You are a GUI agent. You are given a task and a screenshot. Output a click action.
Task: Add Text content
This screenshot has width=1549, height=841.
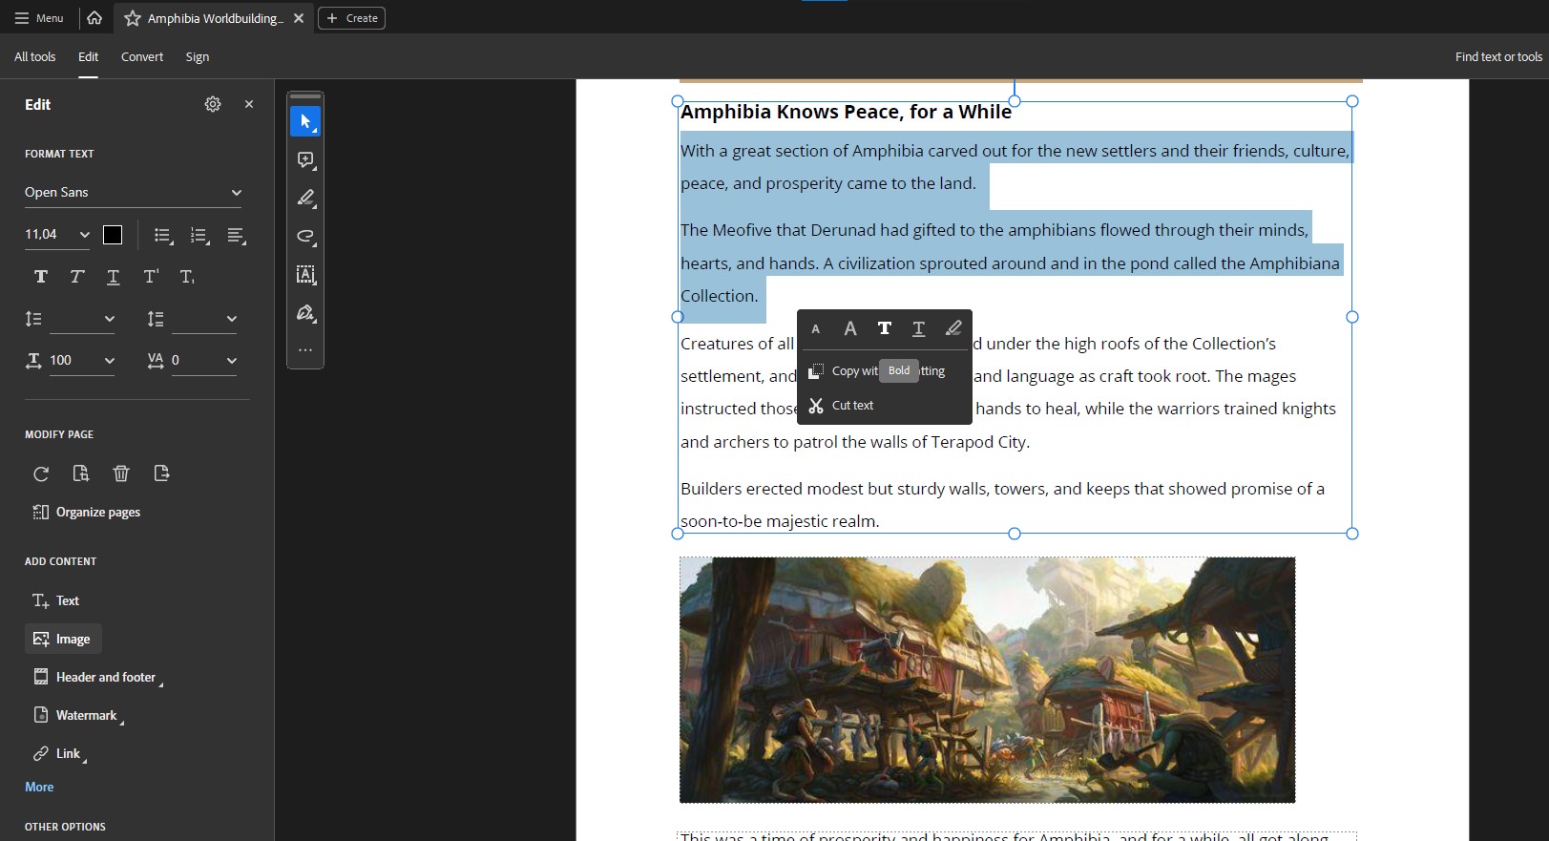coord(55,600)
